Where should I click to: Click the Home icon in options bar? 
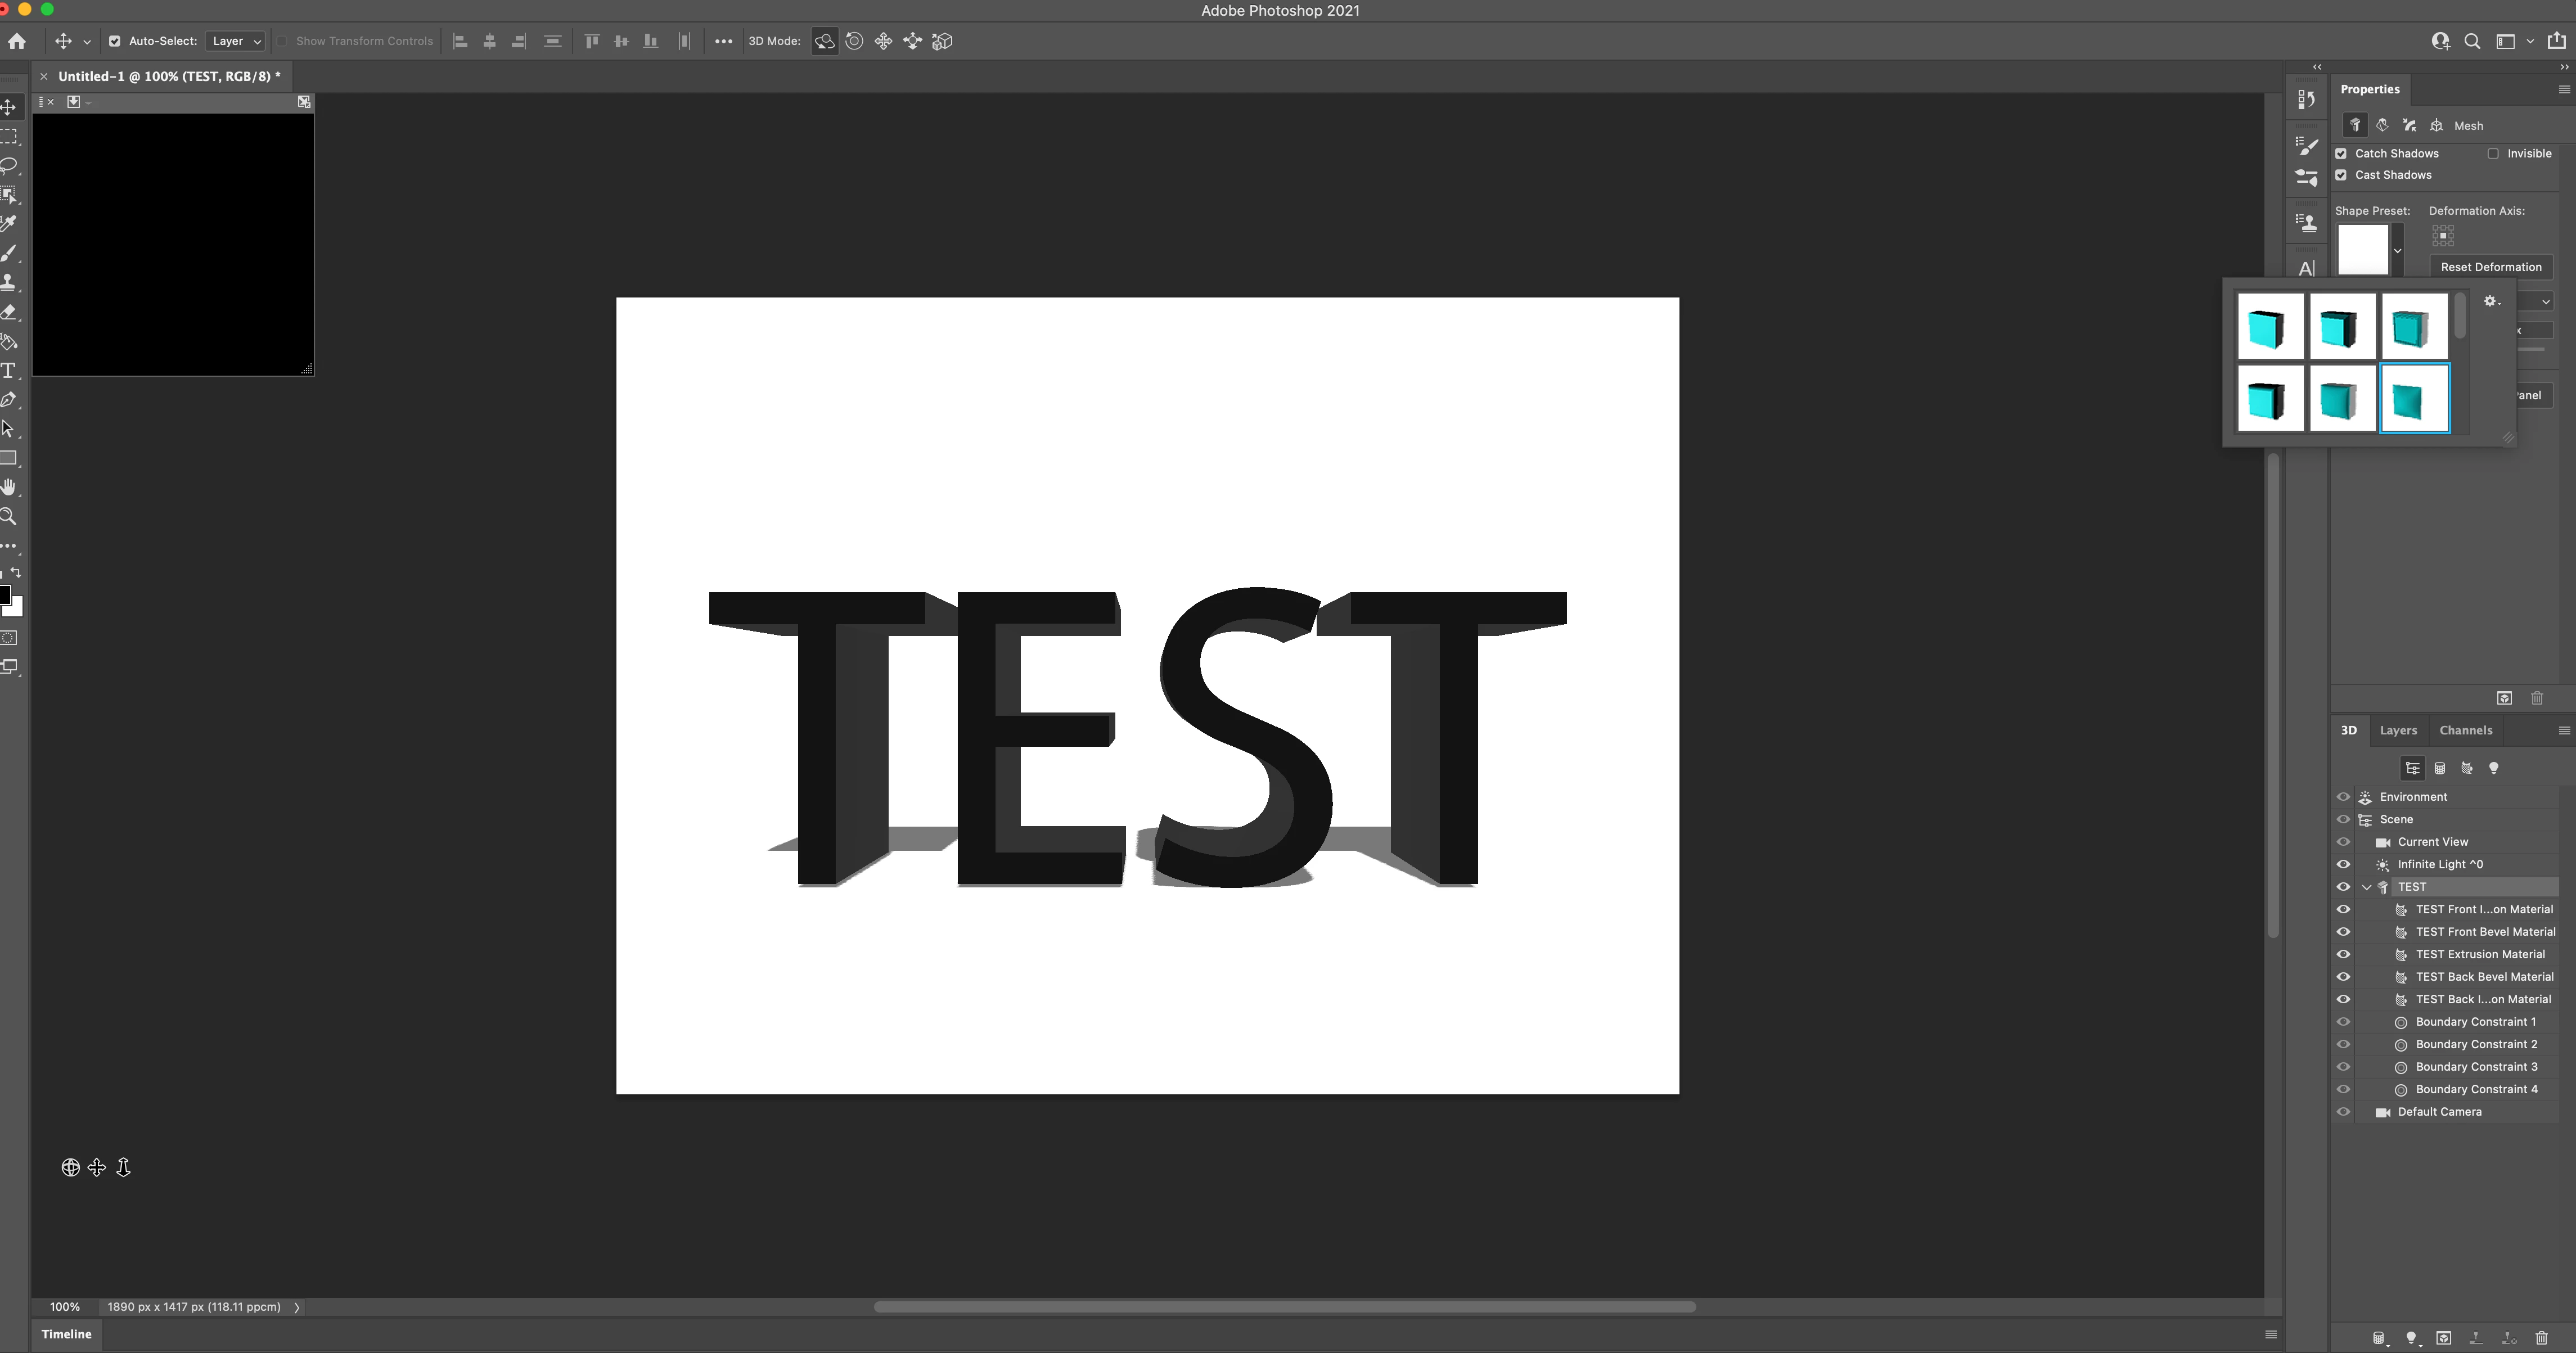point(17,41)
